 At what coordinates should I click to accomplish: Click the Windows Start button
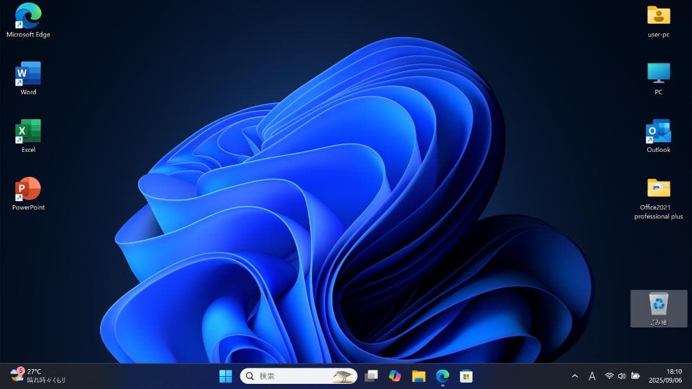click(225, 376)
